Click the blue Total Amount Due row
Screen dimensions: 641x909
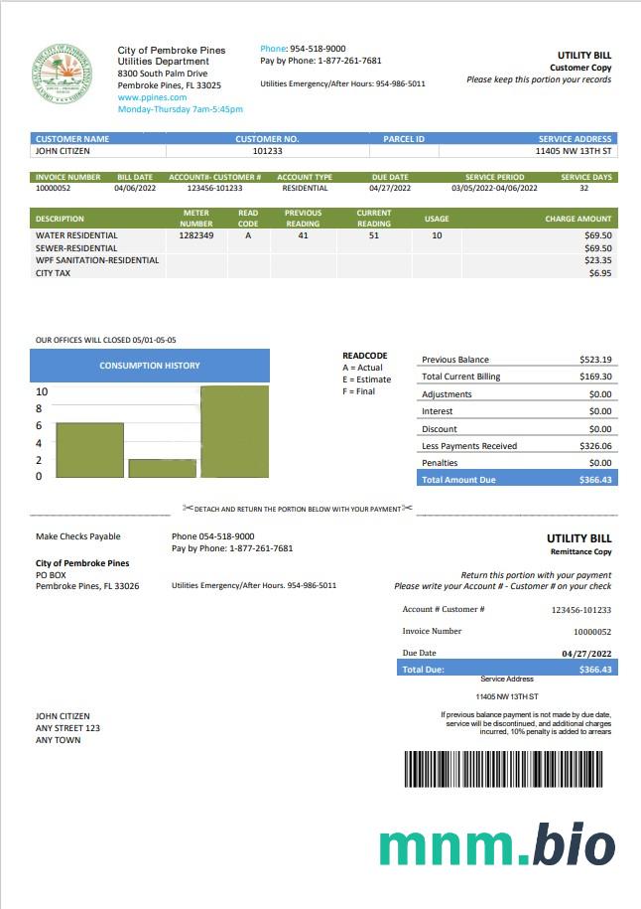click(516, 480)
